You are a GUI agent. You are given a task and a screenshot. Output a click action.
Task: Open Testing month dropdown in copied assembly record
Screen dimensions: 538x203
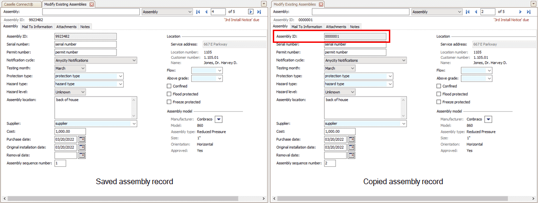(x=352, y=68)
